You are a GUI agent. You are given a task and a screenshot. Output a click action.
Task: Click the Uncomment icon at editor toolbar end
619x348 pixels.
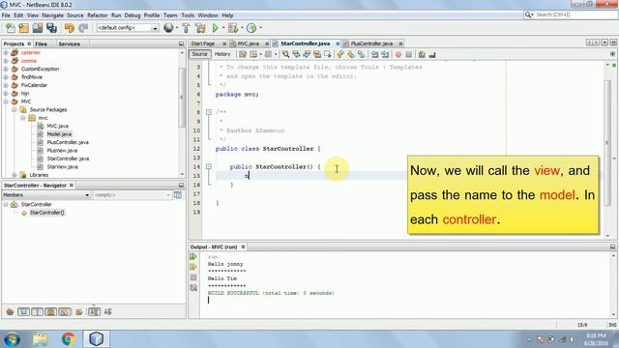tap(432, 54)
